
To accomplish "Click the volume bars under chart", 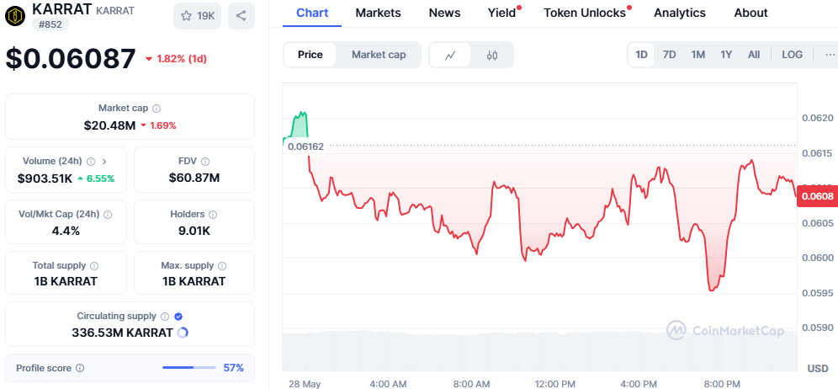I will pos(539,351).
